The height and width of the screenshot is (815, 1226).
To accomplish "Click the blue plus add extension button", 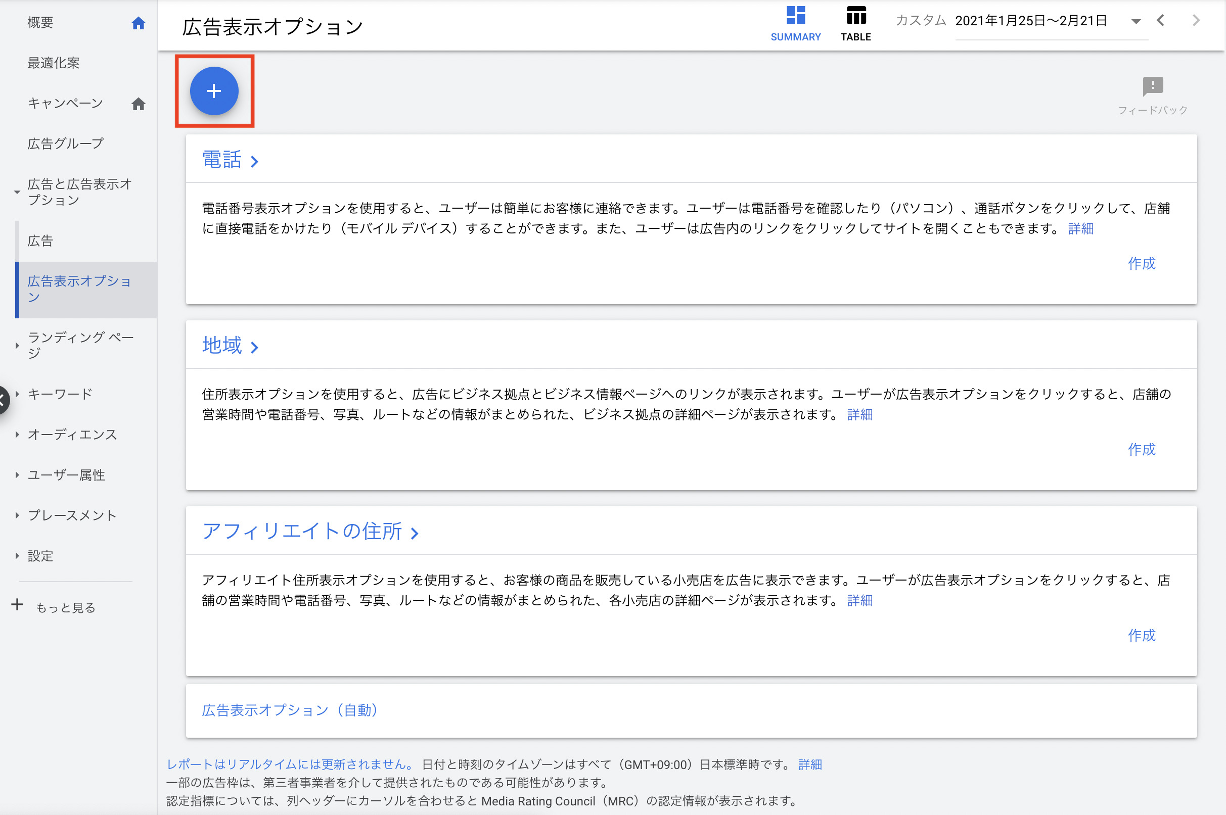I will pos(214,91).
